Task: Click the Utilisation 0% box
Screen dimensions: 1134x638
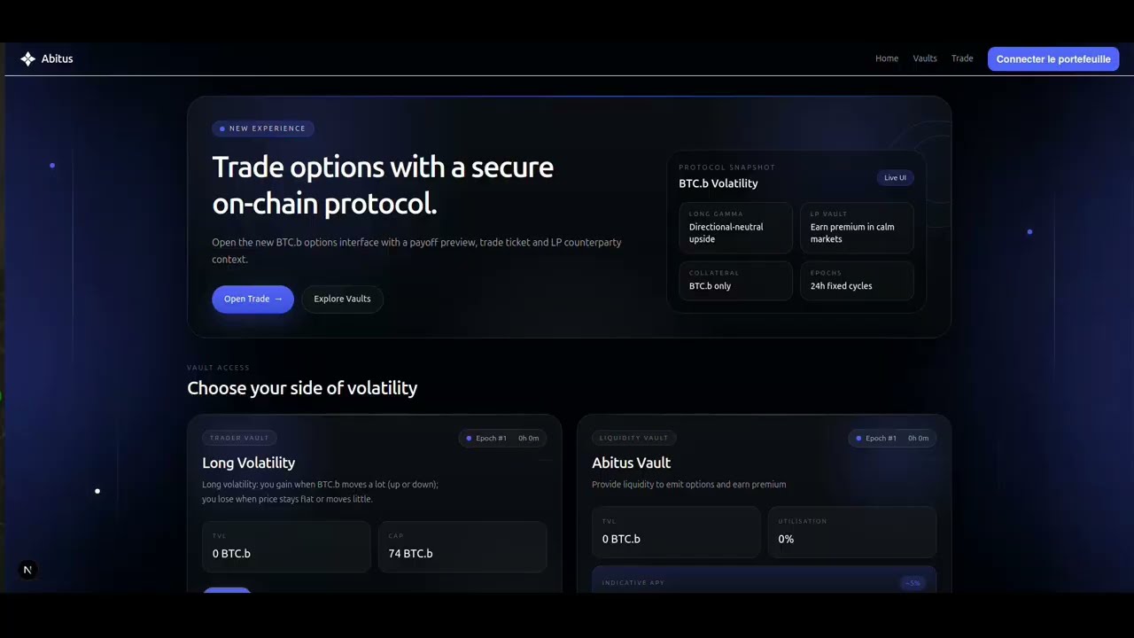Action: [852, 532]
